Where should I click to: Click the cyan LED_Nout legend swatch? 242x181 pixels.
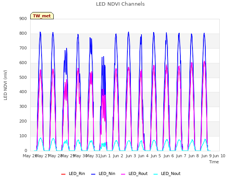pos(156,174)
